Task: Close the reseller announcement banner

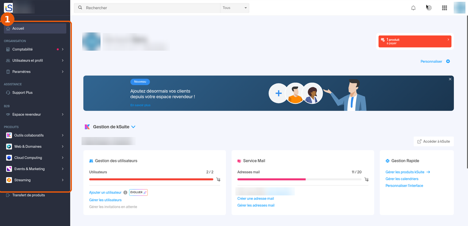Action: tap(450, 79)
